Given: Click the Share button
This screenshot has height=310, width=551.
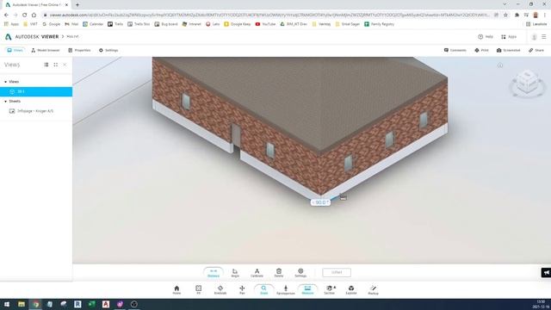Looking at the screenshot, I should click(536, 50).
